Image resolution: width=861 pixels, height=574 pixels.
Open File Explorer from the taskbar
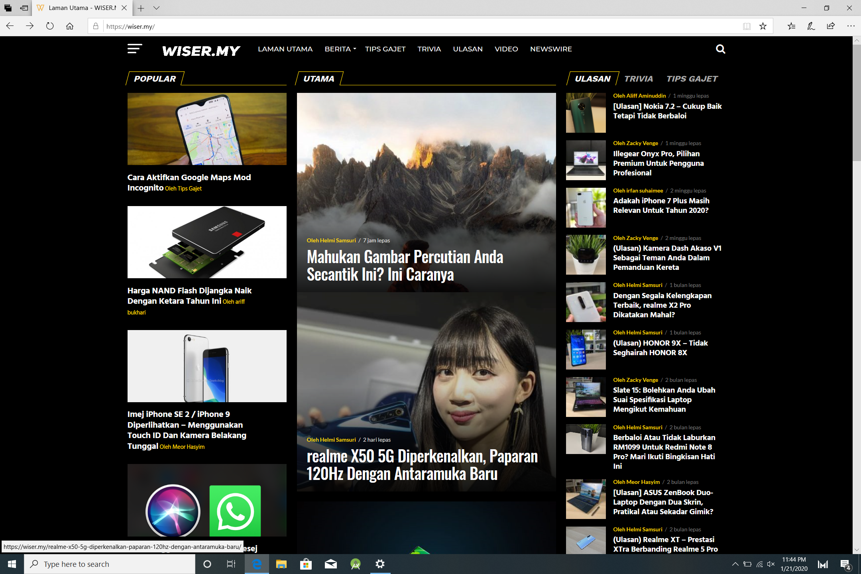click(x=281, y=564)
